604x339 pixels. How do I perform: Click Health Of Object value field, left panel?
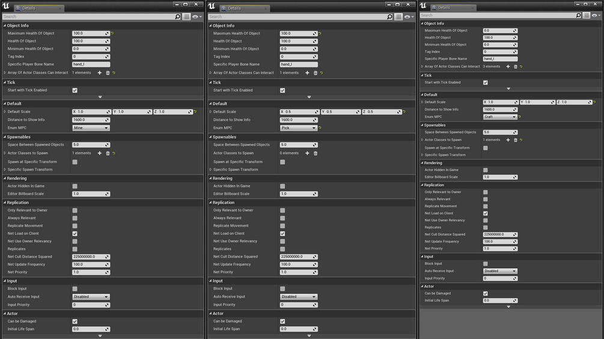91,41
